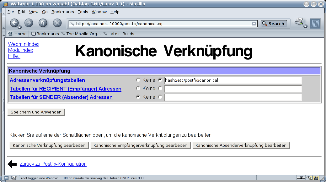The width and height of the screenshot is (326, 182).
Task: Click the Forward navigation arrow
Action: coord(29,23)
